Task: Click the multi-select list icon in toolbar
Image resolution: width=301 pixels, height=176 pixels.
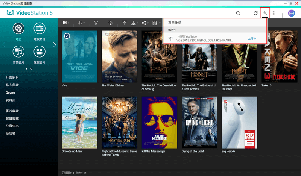Action: point(110,23)
